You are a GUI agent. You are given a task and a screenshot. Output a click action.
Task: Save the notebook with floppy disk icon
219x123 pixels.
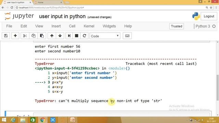click(6, 36)
